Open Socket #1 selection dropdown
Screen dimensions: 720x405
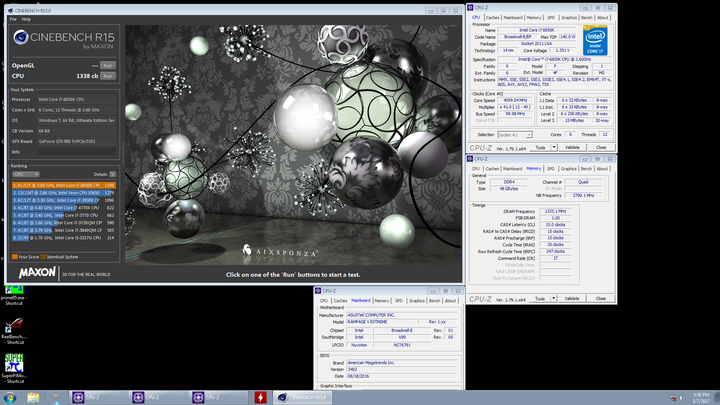point(515,135)
